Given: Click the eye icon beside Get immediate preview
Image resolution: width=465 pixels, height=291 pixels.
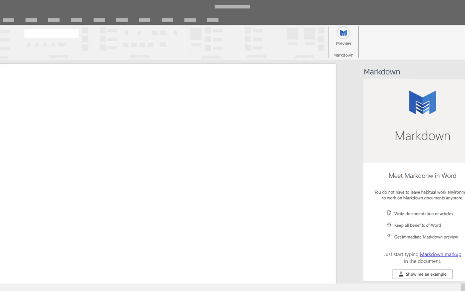Looking at the screenshot, I should tap(389, 236).
